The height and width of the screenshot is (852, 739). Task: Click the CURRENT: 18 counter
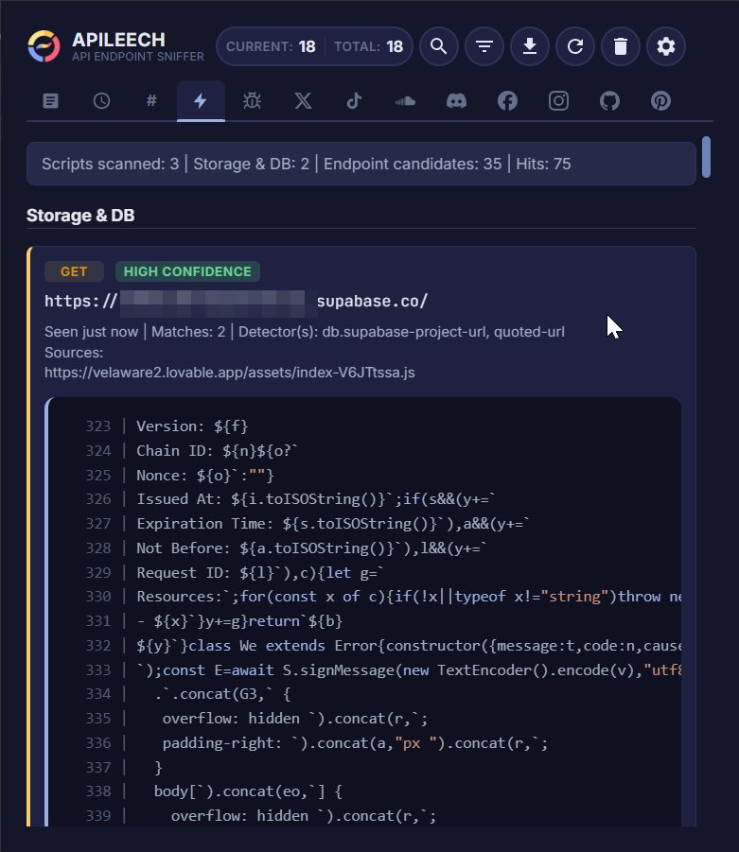click(271, 46)
